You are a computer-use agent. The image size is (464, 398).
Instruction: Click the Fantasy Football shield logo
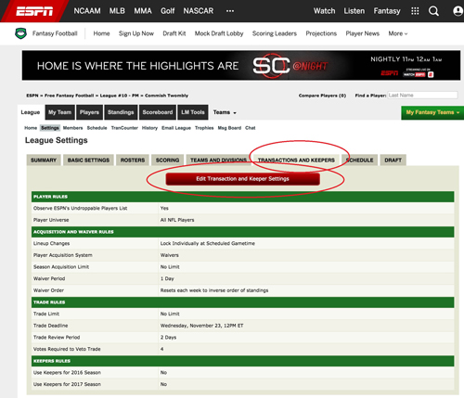point(20,33)
